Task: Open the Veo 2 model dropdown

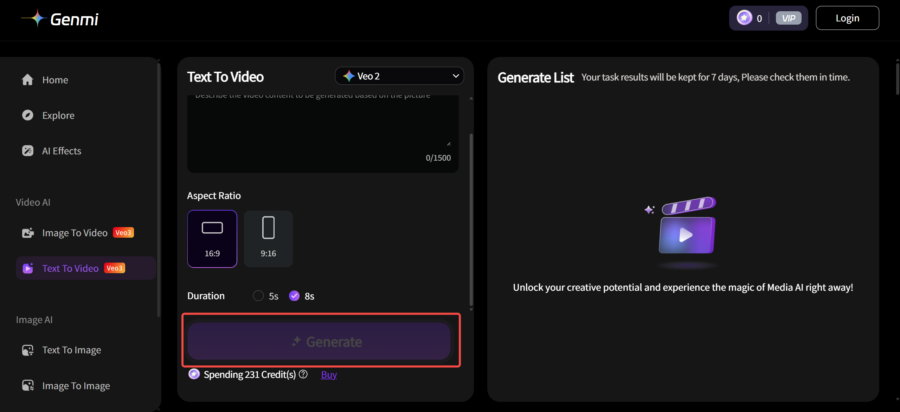Action: coord(399,76)
